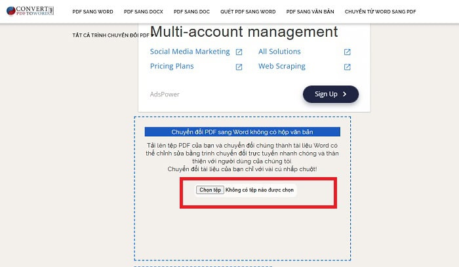This screenshot has width=459, height=267.
Task: Click the blue 'Chuyển đổi PDF sang Word' heading
Action: pos(243,132)
